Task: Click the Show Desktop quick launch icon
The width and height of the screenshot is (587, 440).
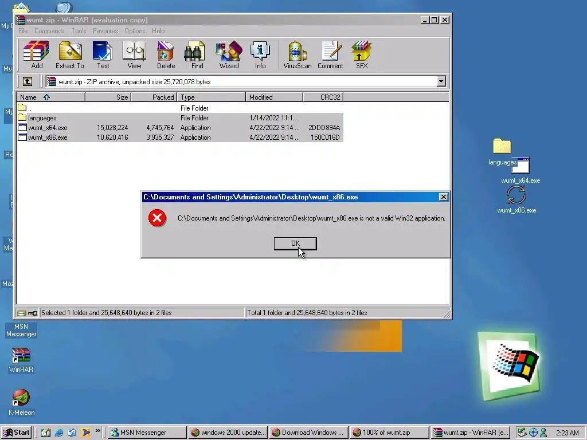Action: pyautogui.click(x=46, y=433)
